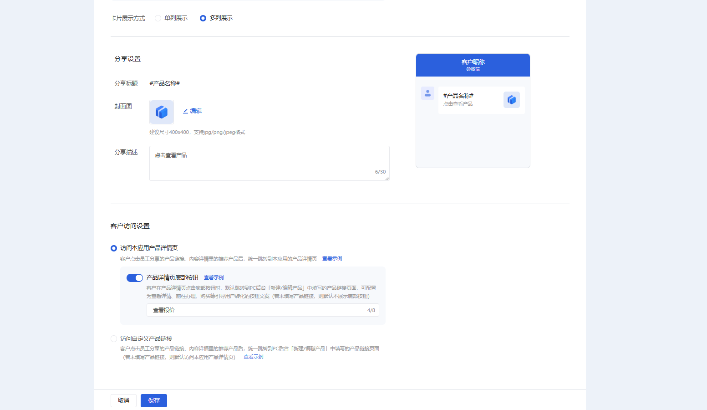Screen dimensions: 707x410
Task: Click the #产品名称# share title value
Action: pos(165,83)
